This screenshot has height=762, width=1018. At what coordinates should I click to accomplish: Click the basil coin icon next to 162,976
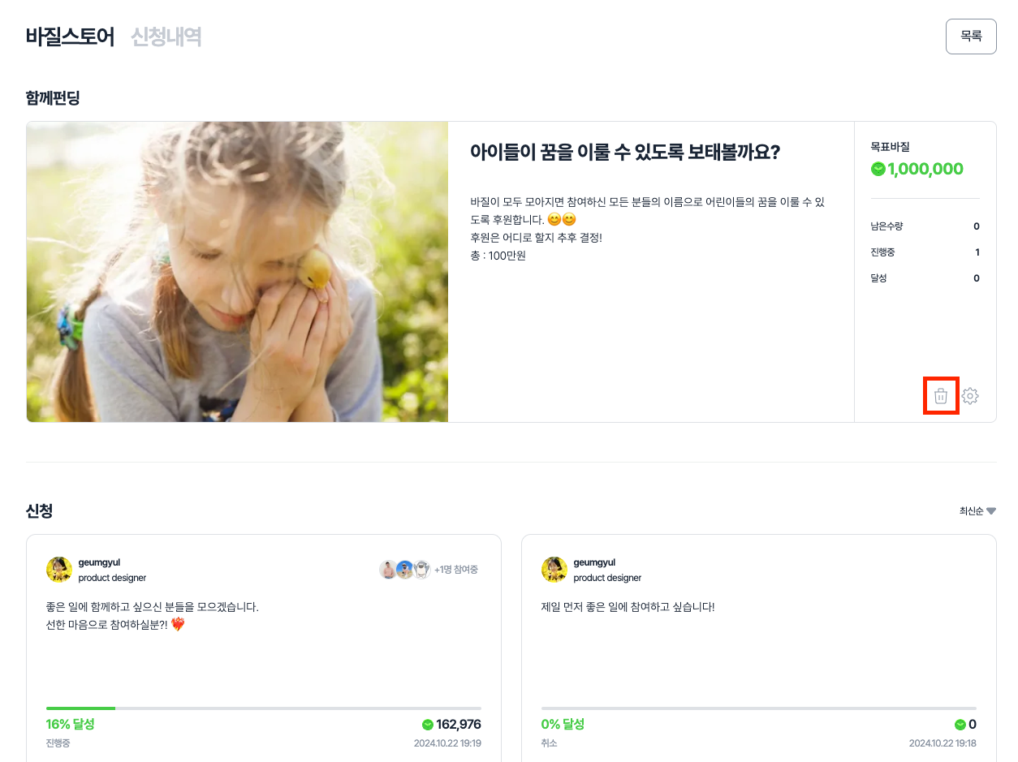click(x=428, y=725)
